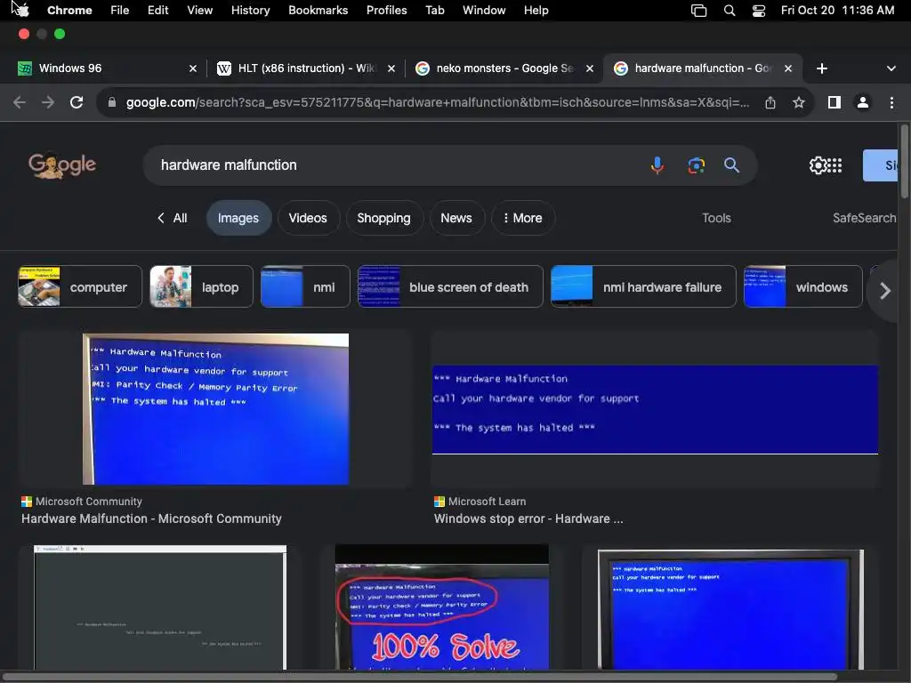This screenshot has height=683, width=911.
Task: Open the Apple menu
Action: click(x=22, y=10)
